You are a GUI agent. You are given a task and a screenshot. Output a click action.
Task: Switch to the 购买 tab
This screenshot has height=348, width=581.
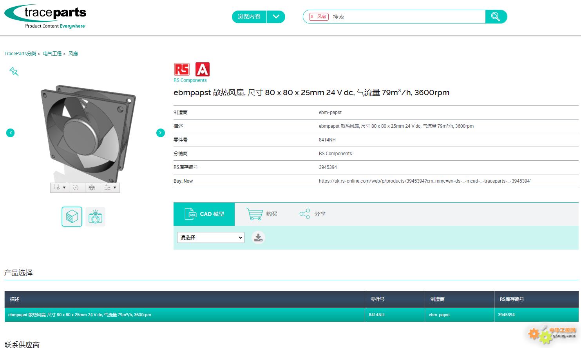pos(261,214)
